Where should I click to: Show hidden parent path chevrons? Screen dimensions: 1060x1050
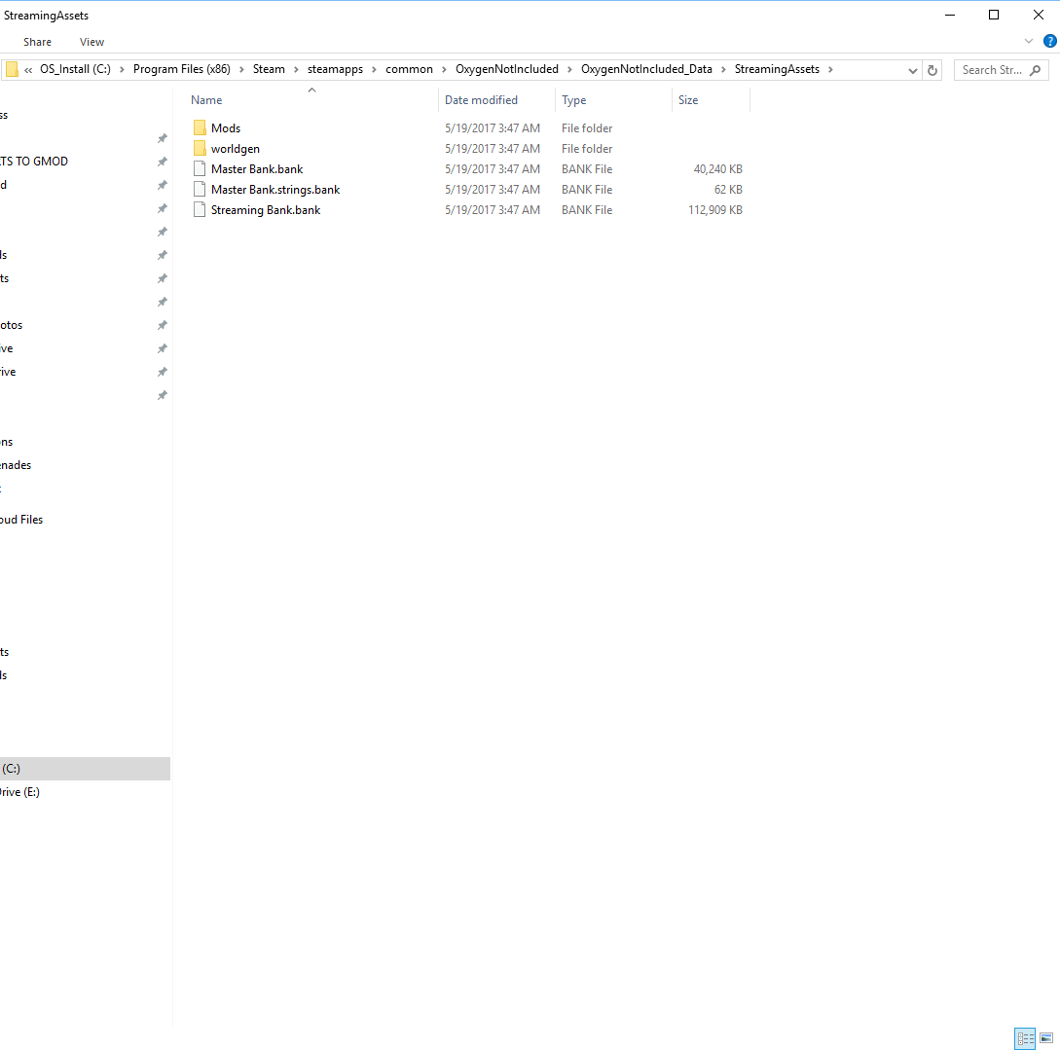click(x=28, y=70)
